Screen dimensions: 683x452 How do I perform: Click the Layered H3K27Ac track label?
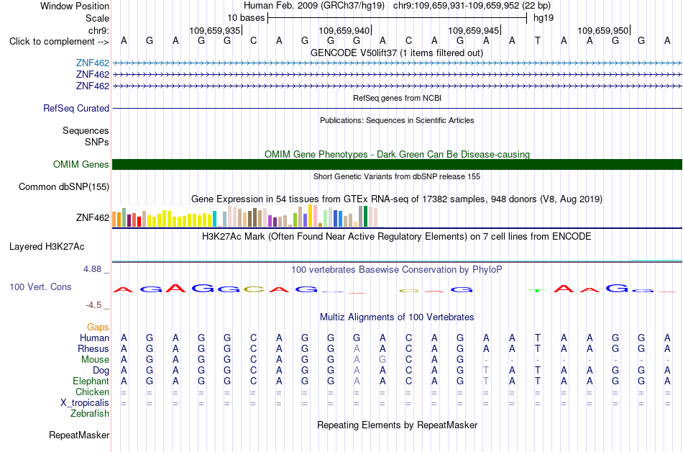[47, 247]
